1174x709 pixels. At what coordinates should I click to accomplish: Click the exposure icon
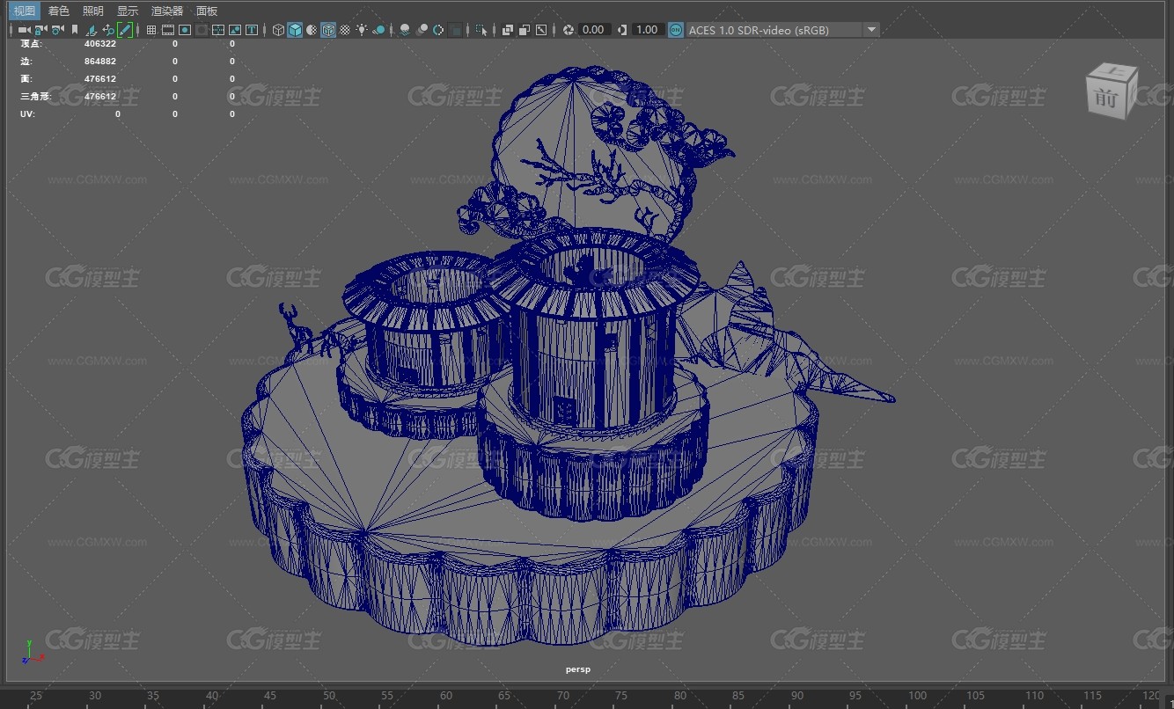569,30
